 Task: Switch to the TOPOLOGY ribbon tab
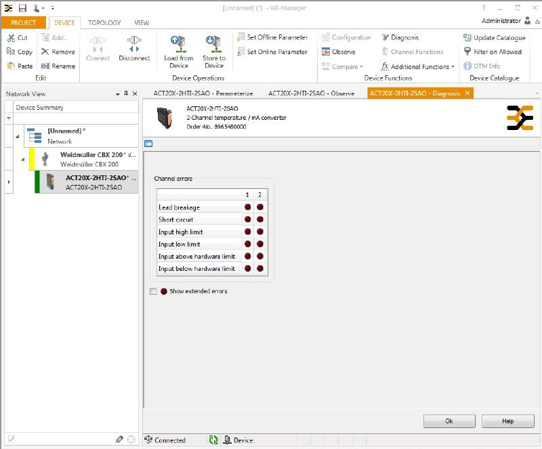coord(104,22)
